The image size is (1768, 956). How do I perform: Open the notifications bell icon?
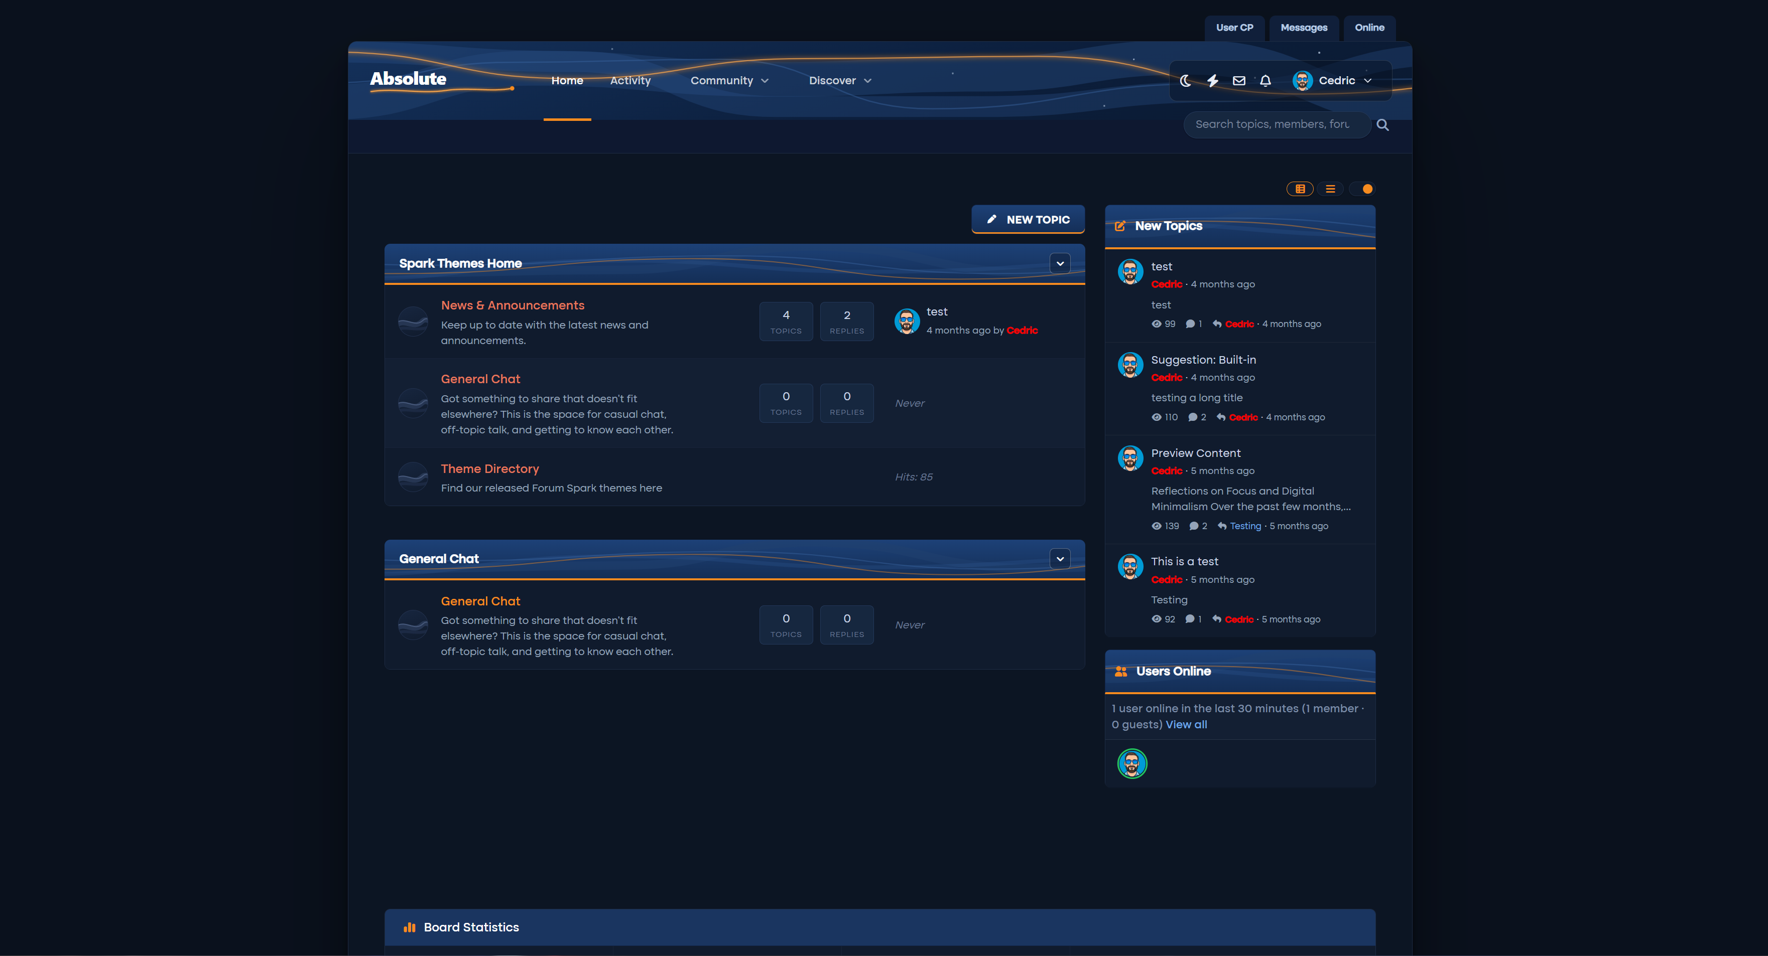point(1266,81)
